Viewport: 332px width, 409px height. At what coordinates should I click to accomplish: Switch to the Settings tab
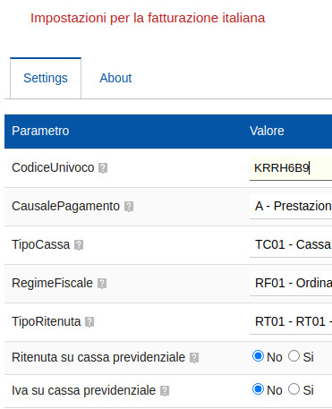[46, 78]
